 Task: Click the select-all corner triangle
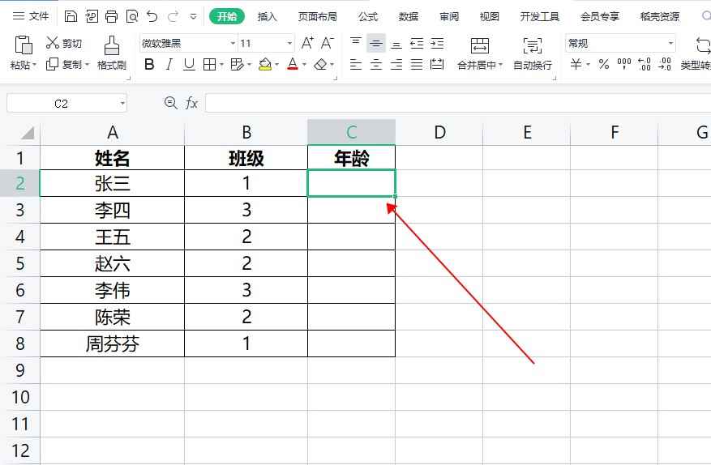pyautogui.click(x=28, y=133)
